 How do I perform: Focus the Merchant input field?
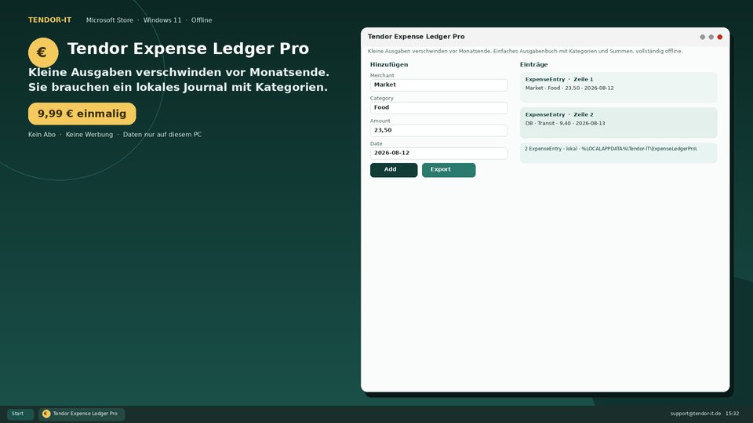tap(439, 85)
